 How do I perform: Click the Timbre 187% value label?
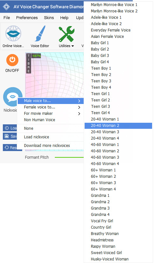(x=36, y=56)
